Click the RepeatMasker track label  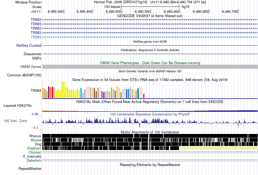tap(30, 168)
